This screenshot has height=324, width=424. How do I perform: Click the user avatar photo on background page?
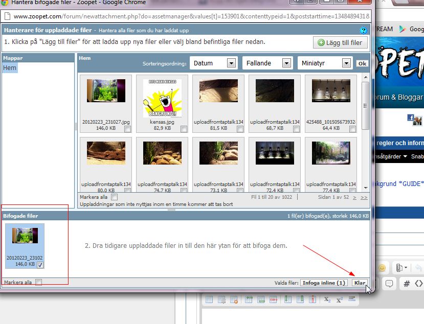(417, 121)
